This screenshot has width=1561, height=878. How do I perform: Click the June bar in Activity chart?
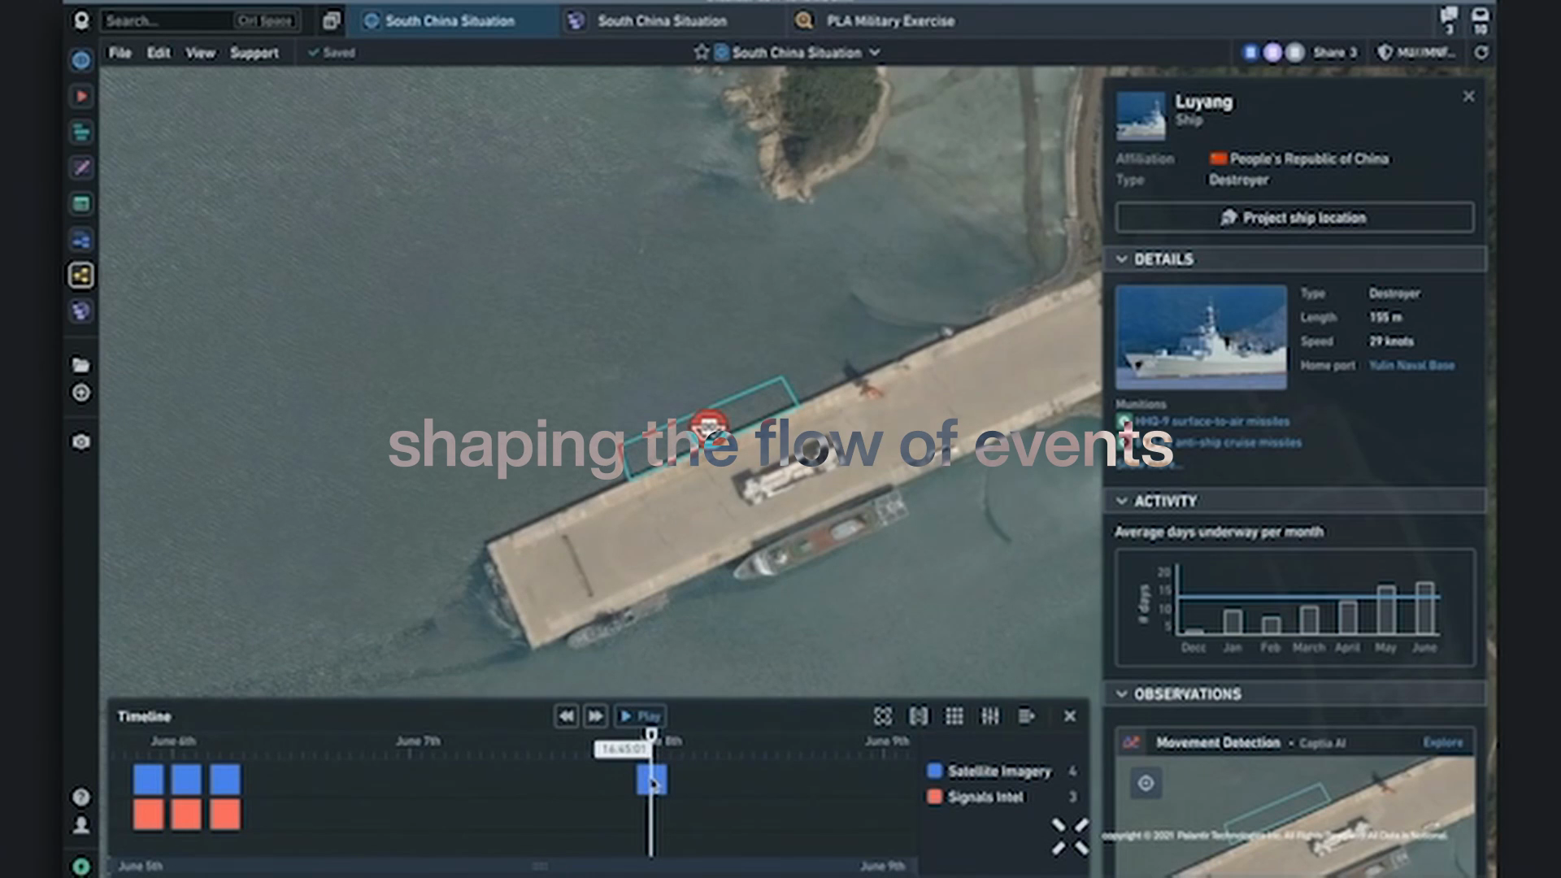click(1424, 608)
